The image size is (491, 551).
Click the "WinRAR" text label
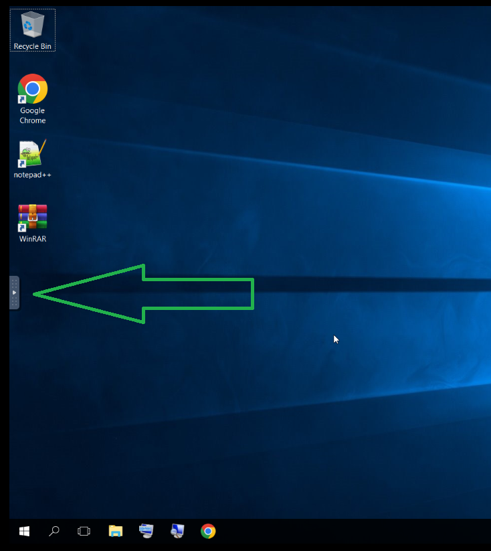tap(32, 239)
